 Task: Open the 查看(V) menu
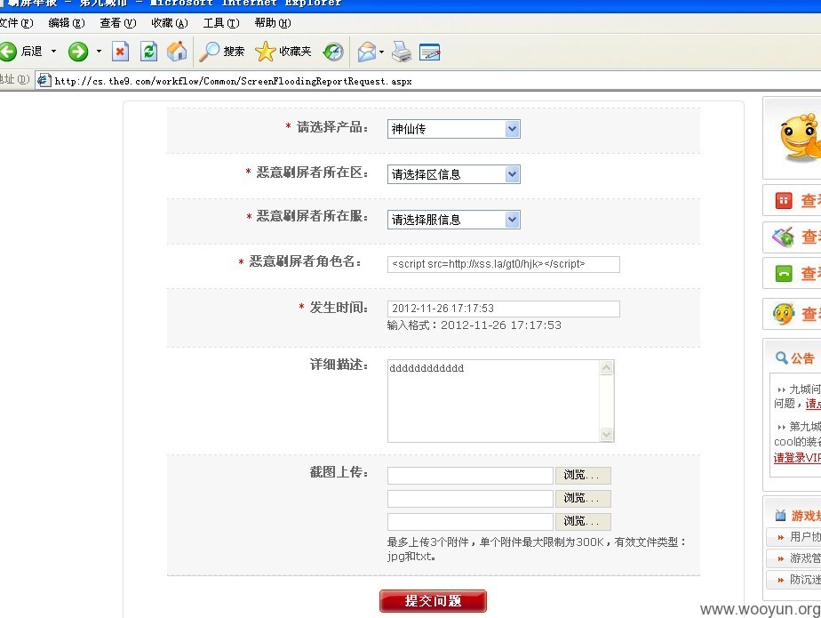click(118, 23)
